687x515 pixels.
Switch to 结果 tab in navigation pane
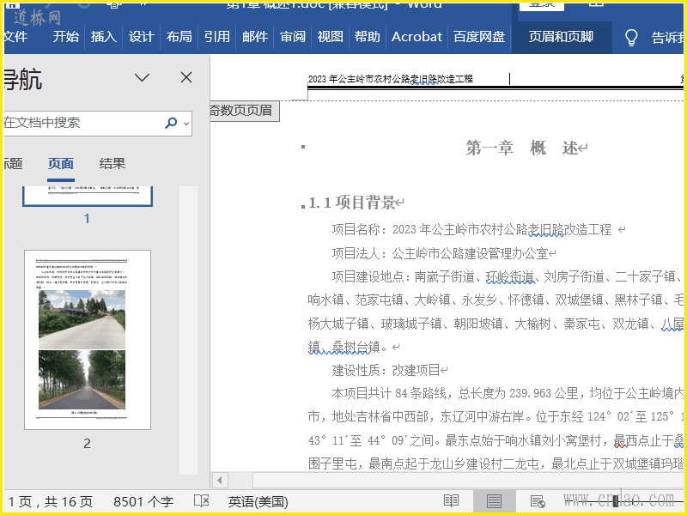[112, 164]
